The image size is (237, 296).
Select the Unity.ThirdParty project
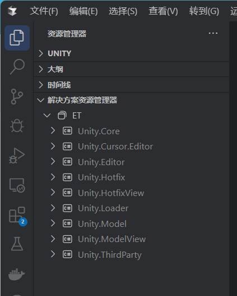click(x=110, y=255)
